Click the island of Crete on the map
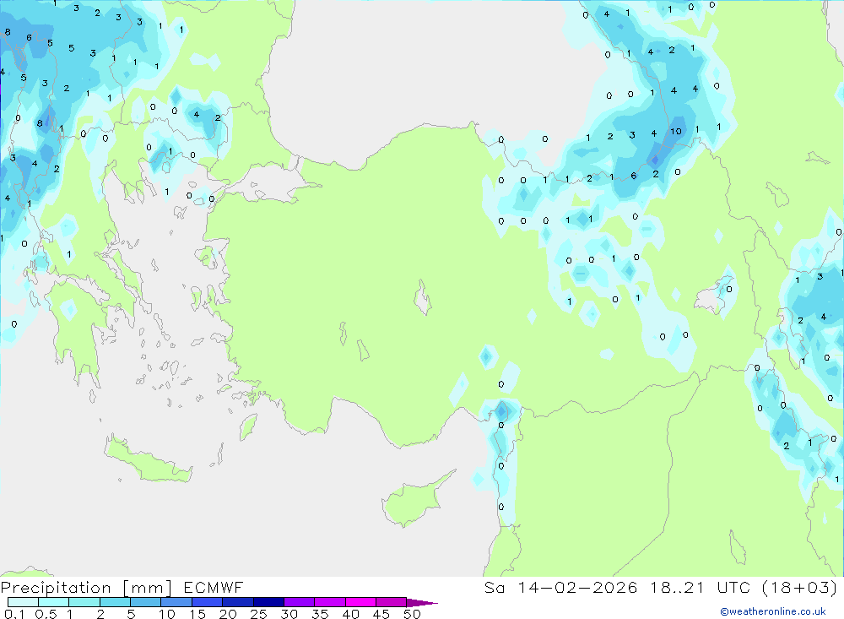This screenshot has width=844, height=619. (x=149, y=459)
